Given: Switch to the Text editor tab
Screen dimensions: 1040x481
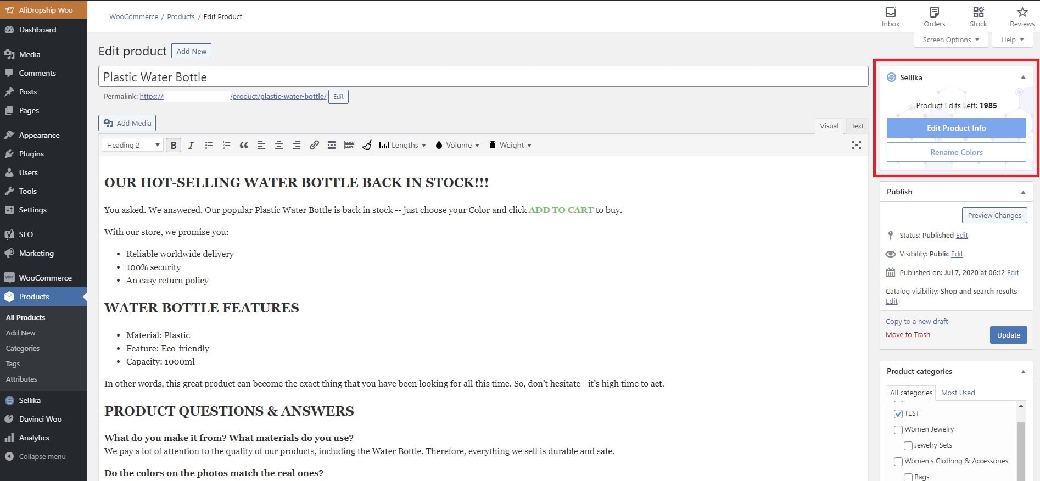Looking at the screenshot, I should 857,126.
